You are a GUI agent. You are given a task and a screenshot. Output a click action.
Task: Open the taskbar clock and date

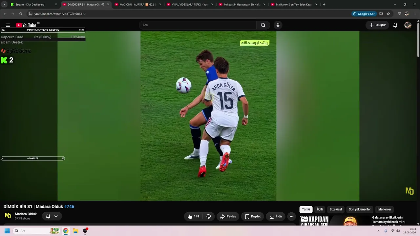pos(409,231)
